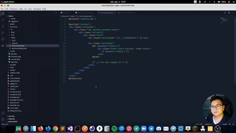
Task: Switch to the home.blade.php editor tab
Action: 107,13
